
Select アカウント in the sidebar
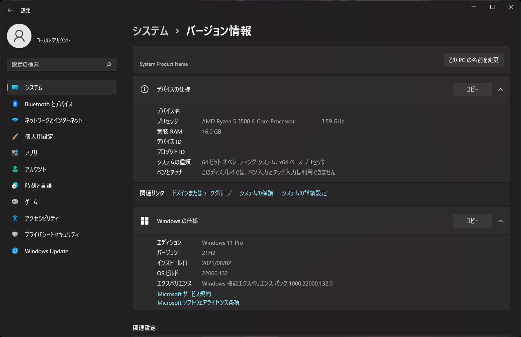point(62,169)
